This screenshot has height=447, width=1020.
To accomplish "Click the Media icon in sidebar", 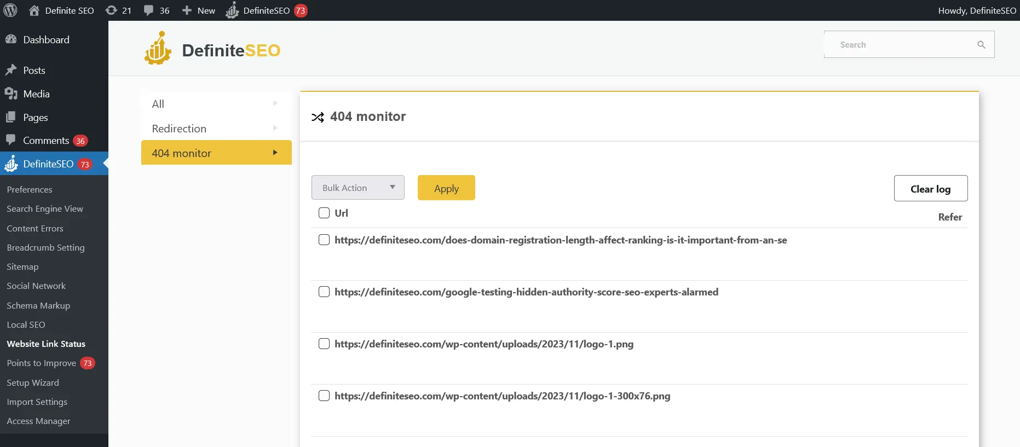I will click(x=11, y=94).
